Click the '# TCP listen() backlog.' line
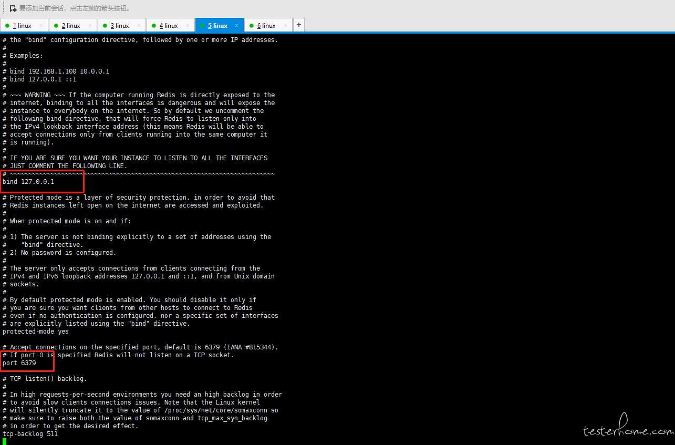Image resolution: width=675 pixels, height=445 pixels. tap(45, 379)
